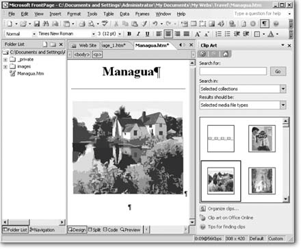The width and height of the screenshot is (301, 249).
Task: Open Clip Art task pane Home icon
Action: (225, 54)
